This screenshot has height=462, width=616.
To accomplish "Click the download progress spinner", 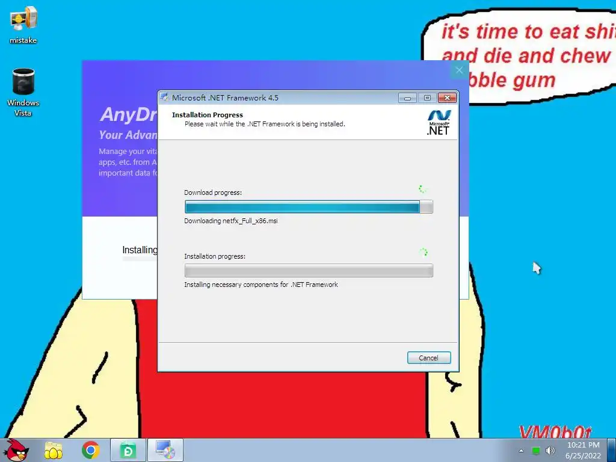I will [x=423, y=189].
